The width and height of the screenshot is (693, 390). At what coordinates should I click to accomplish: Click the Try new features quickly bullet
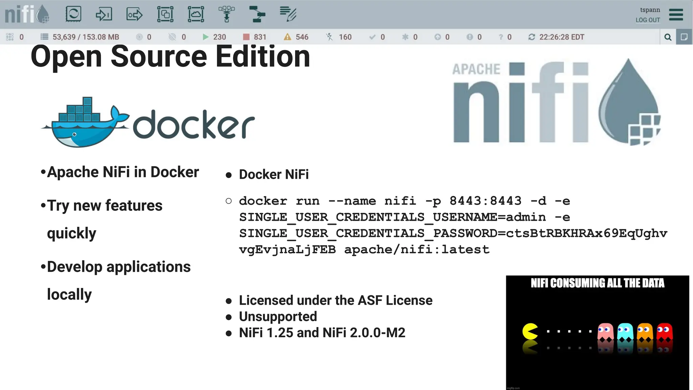[x=105, y=219]
